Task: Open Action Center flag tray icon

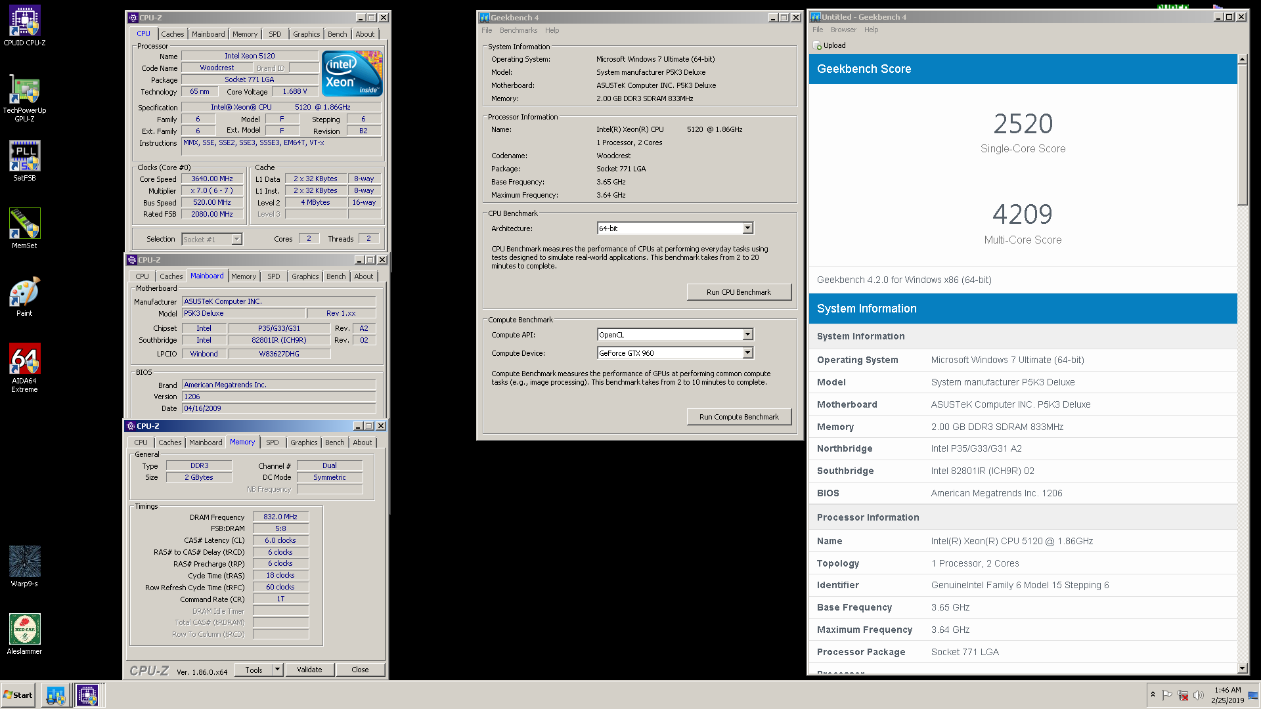Action: (x=1167, y=695)
